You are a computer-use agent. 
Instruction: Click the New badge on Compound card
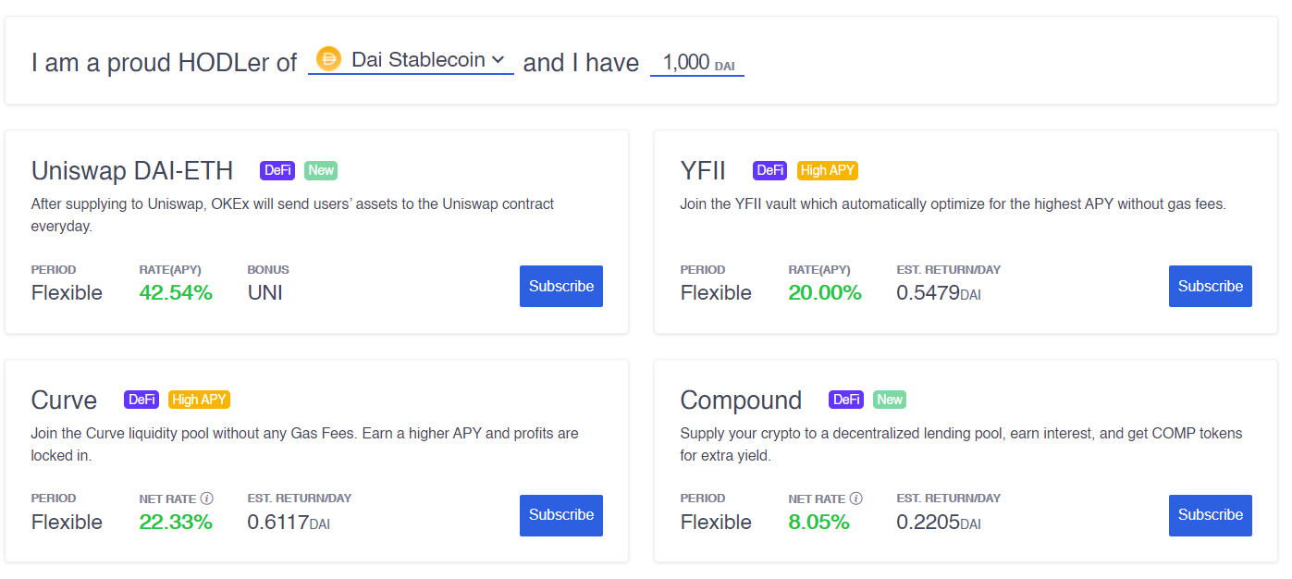[x=889, y=400]
